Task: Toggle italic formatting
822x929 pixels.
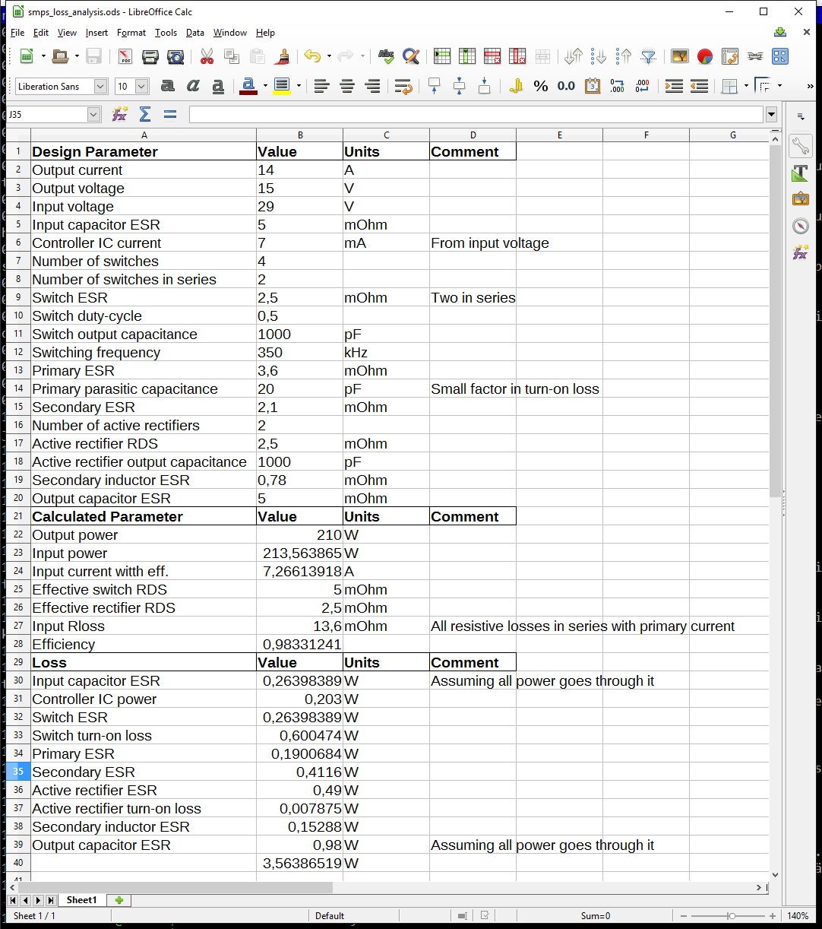Action: [193, 87]
